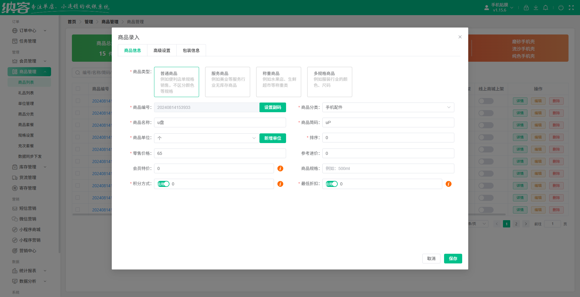Open the lock screen icon in top bar
580x297 pixels.
tap(526, 7)
